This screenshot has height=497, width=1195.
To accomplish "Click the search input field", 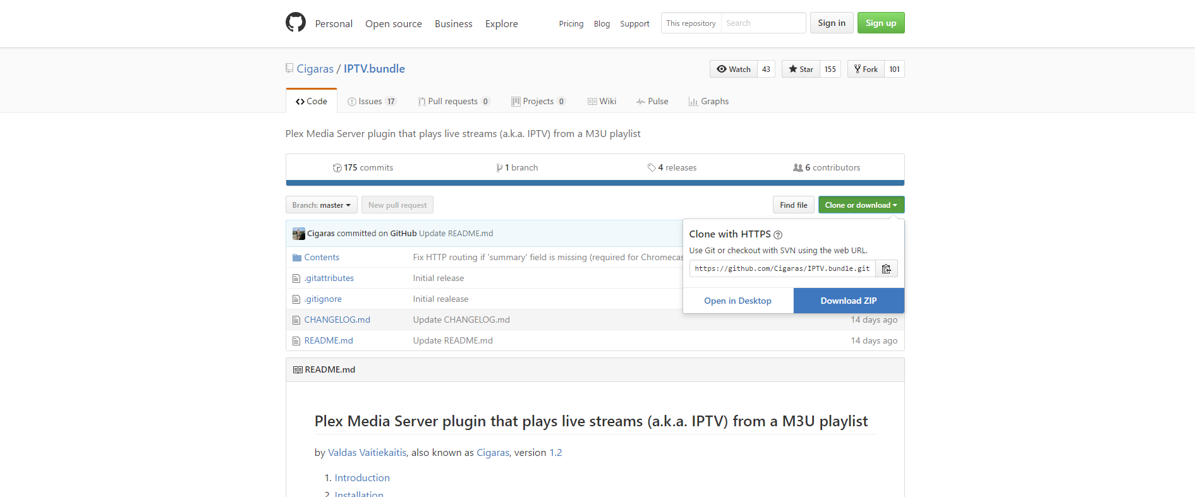I will pyautogui.click(x=763, y=23).
